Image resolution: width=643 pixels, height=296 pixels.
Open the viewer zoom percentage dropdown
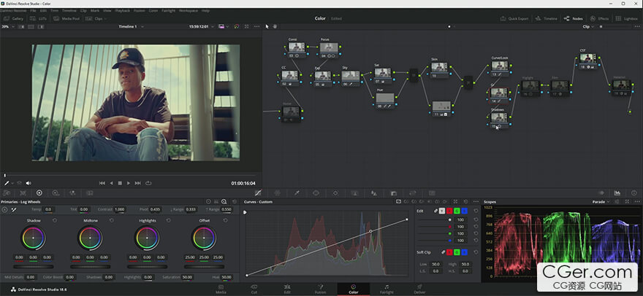pyautogui.click(x=7, y=26)
